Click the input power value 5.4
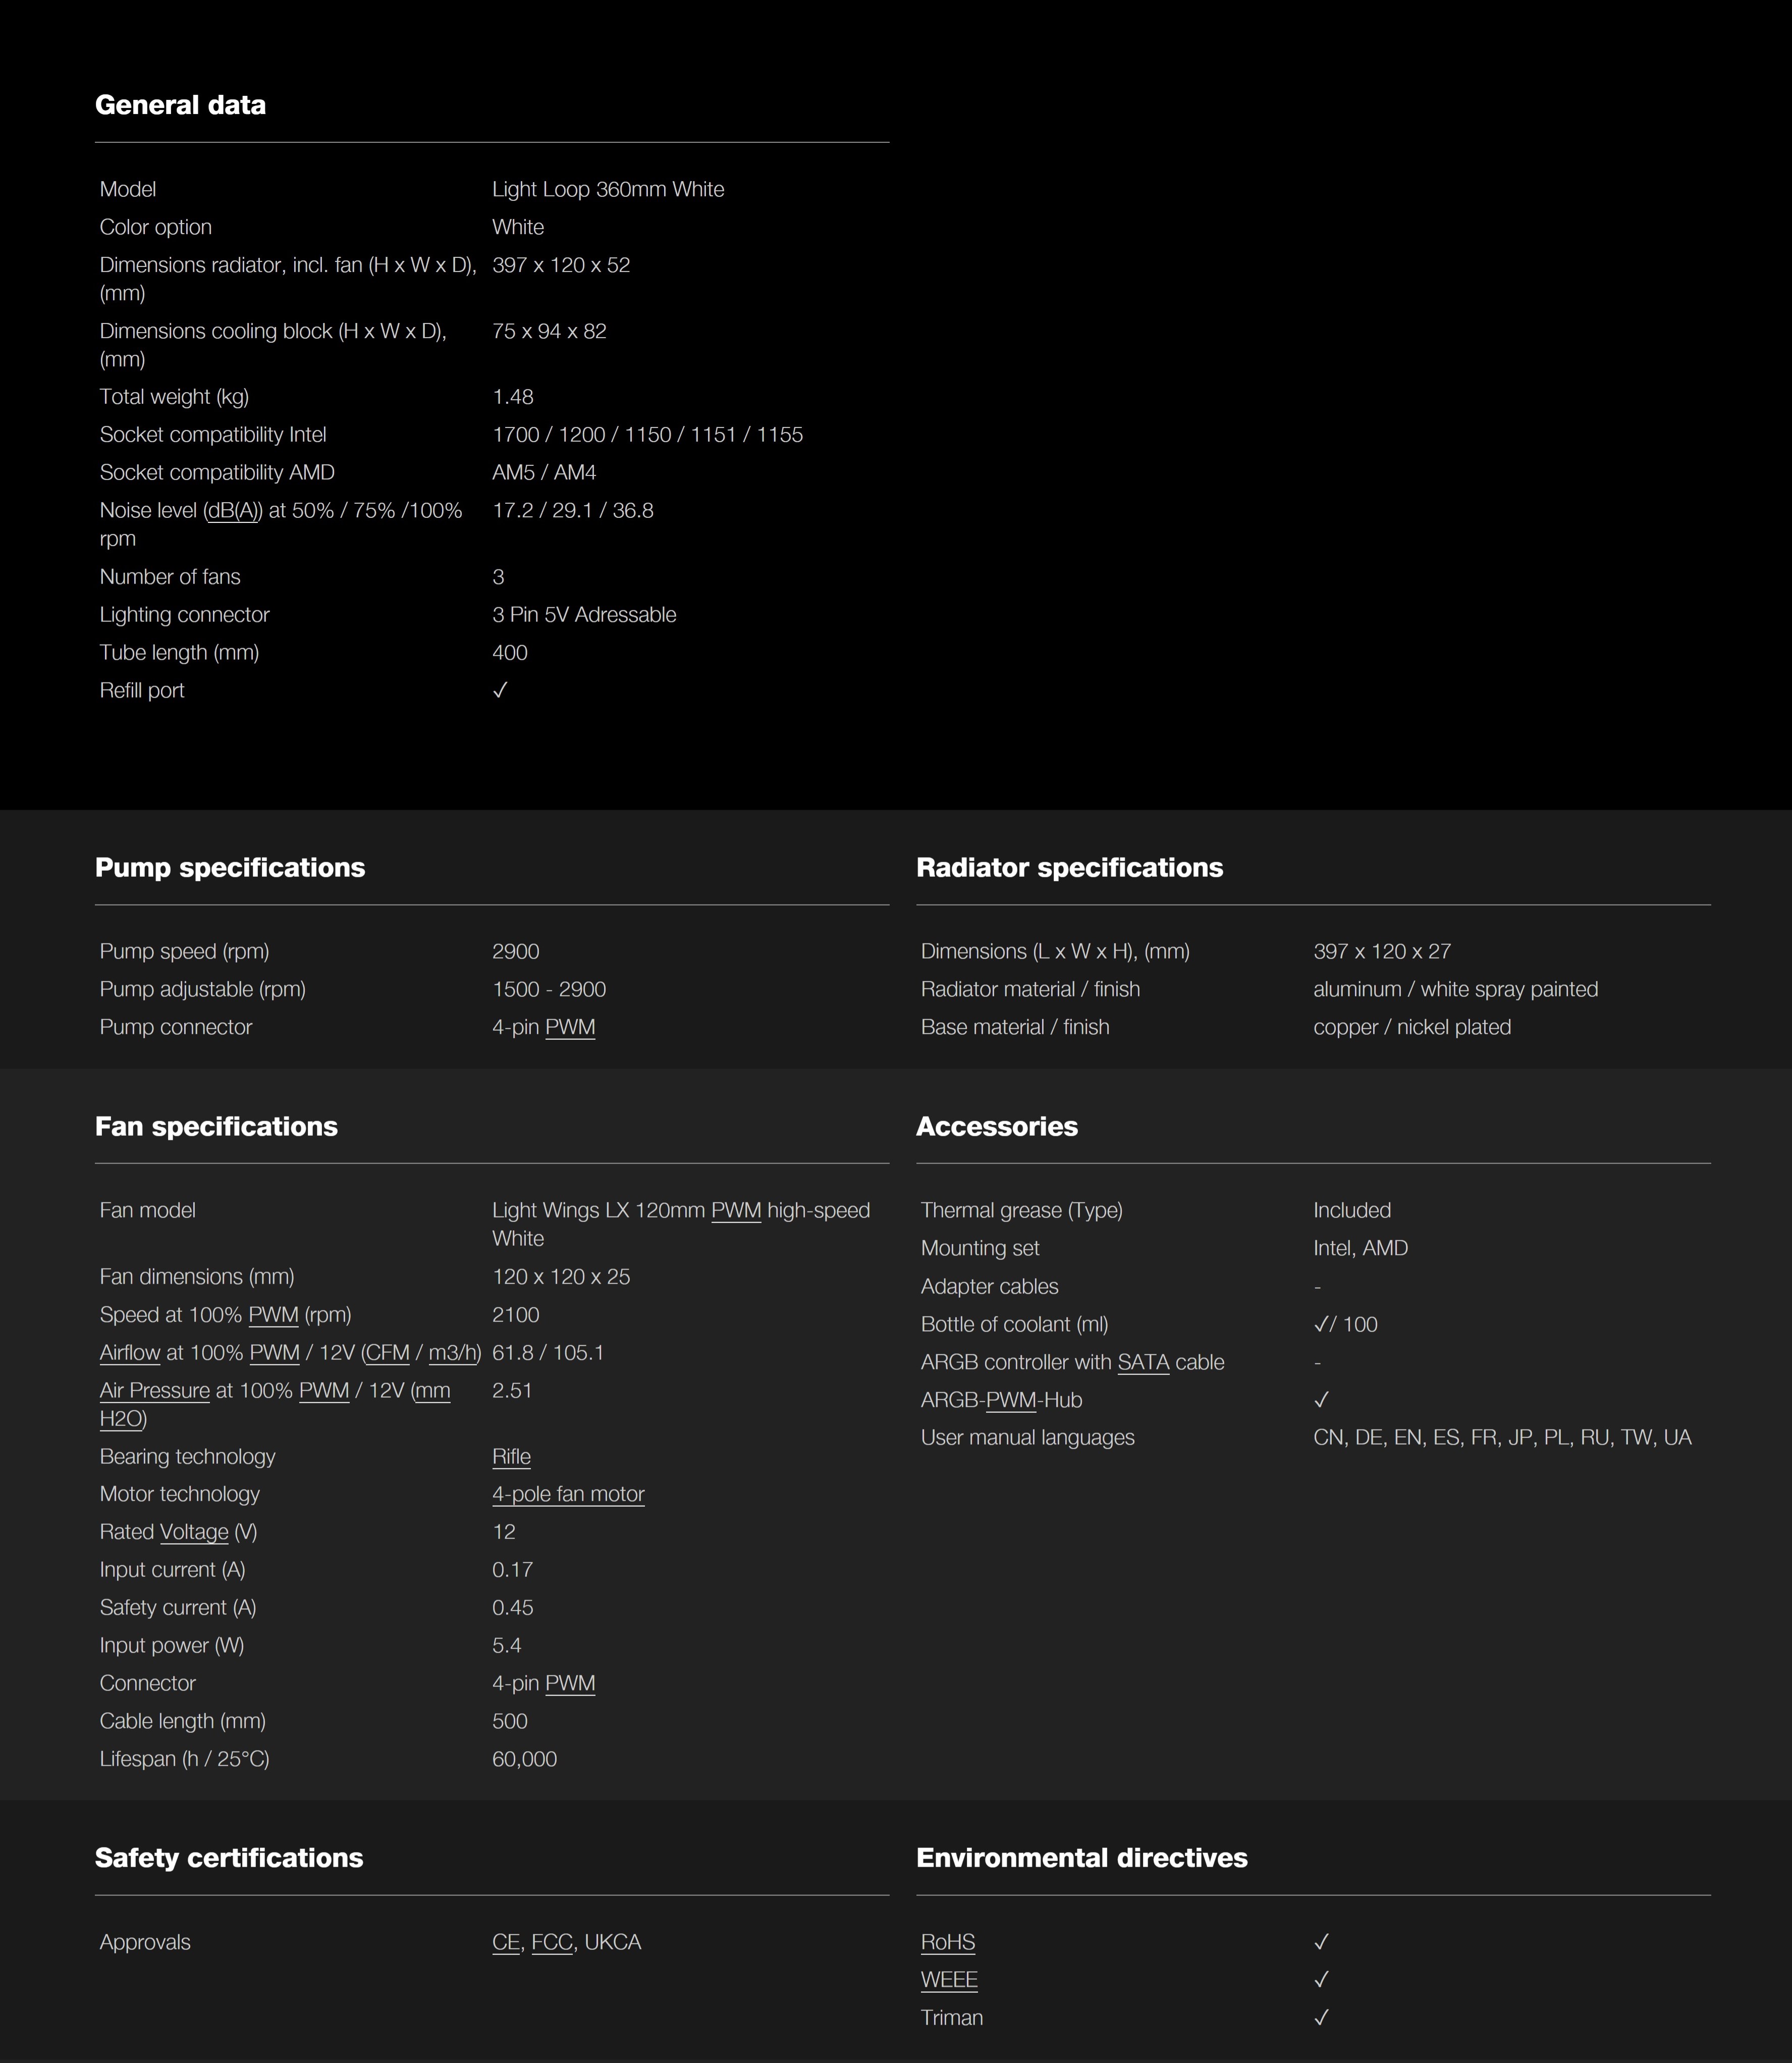Image resolution: width=1792 pixels, height=2063 pixels. point(507,1646)
